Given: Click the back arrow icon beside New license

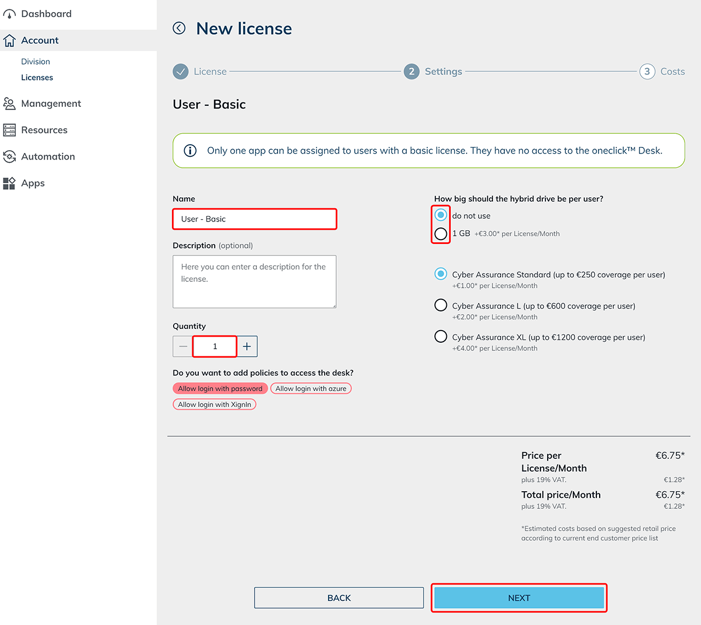Looking at the screenshot, I should 179,28.
